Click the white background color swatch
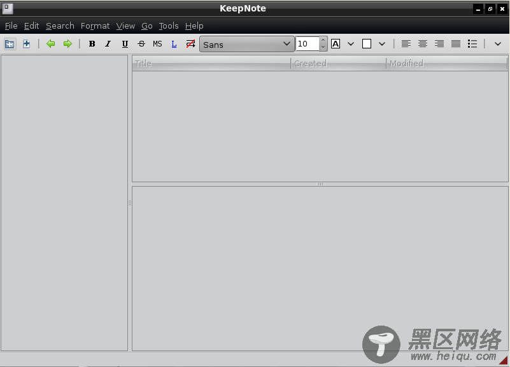The image size is (510, 367). point(367,43)
